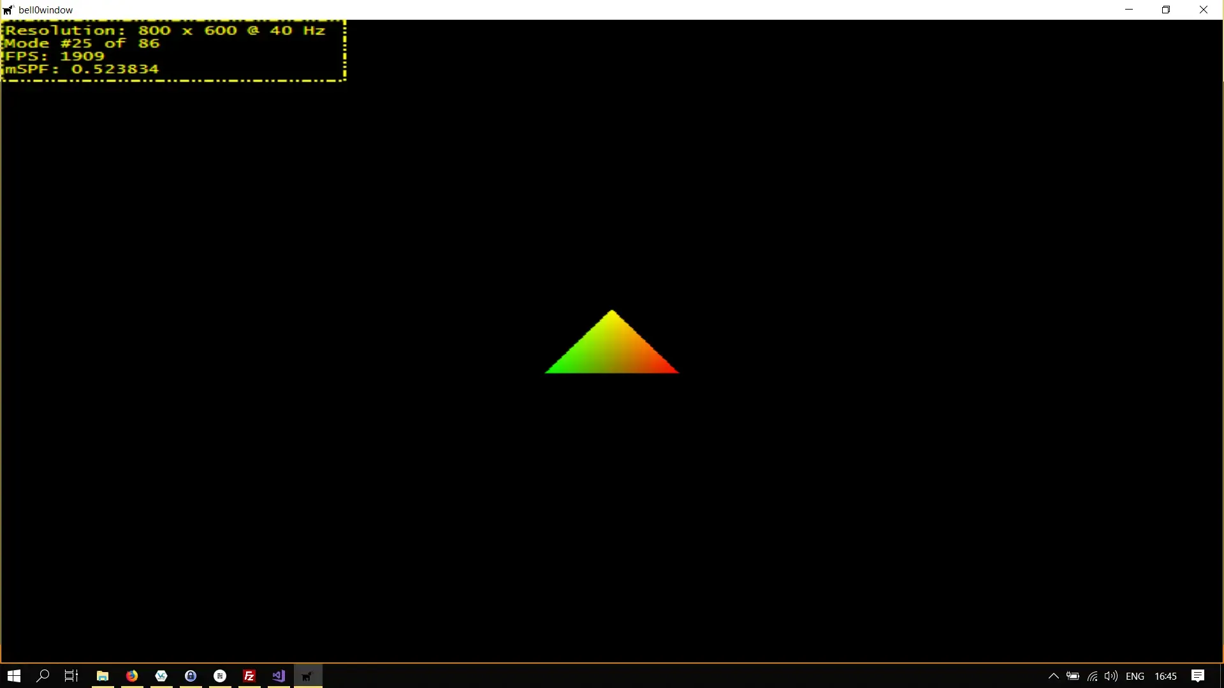
Task: Click the rainbow gradient triangle
Action: tap(611, 350)
